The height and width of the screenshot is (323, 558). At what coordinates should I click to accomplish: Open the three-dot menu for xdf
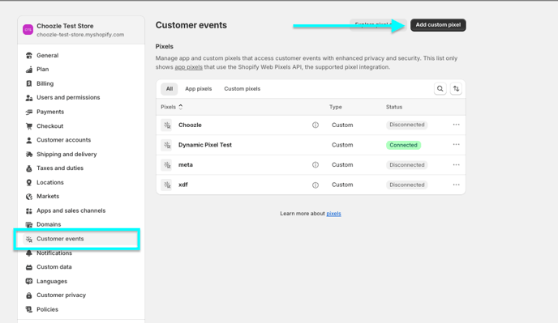pyautogui.click(x=457, y=185)
